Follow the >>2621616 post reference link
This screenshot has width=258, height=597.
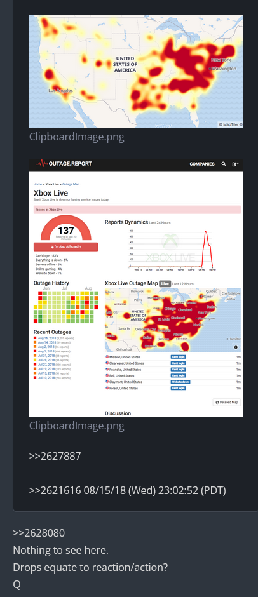(x=55, y=490)
